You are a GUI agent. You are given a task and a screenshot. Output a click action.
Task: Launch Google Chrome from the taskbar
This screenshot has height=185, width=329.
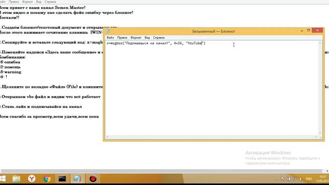click(47, 179)
